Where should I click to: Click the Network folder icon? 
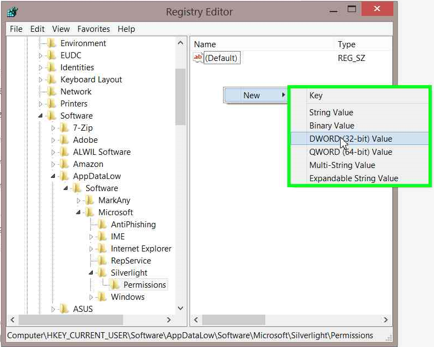52,92
